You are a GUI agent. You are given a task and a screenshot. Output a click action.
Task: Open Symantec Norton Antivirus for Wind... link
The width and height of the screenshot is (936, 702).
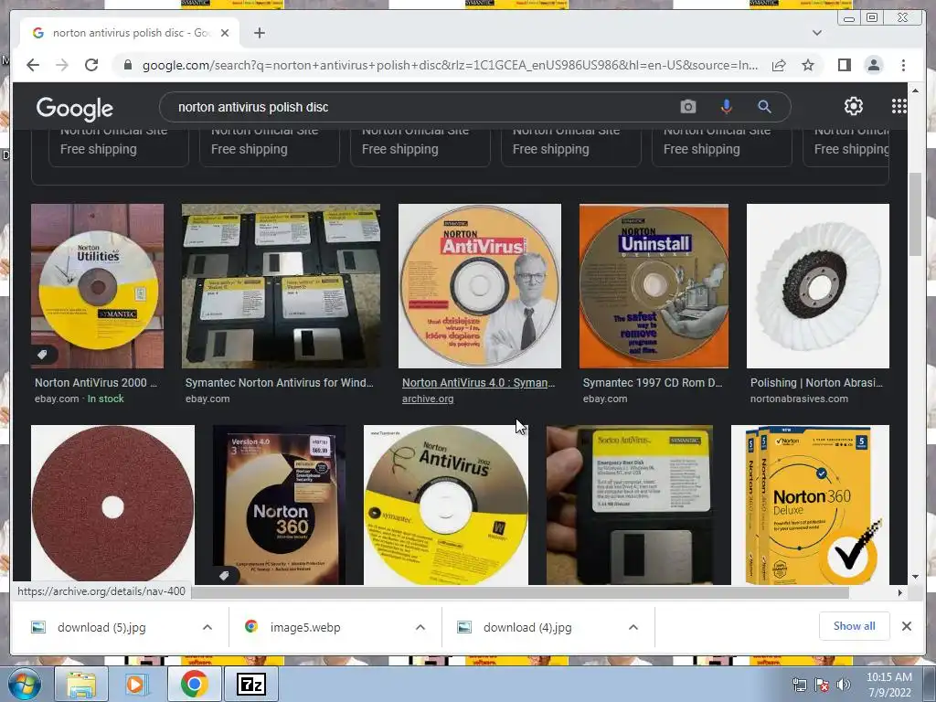pyautogui.click(x=280, y=383)
